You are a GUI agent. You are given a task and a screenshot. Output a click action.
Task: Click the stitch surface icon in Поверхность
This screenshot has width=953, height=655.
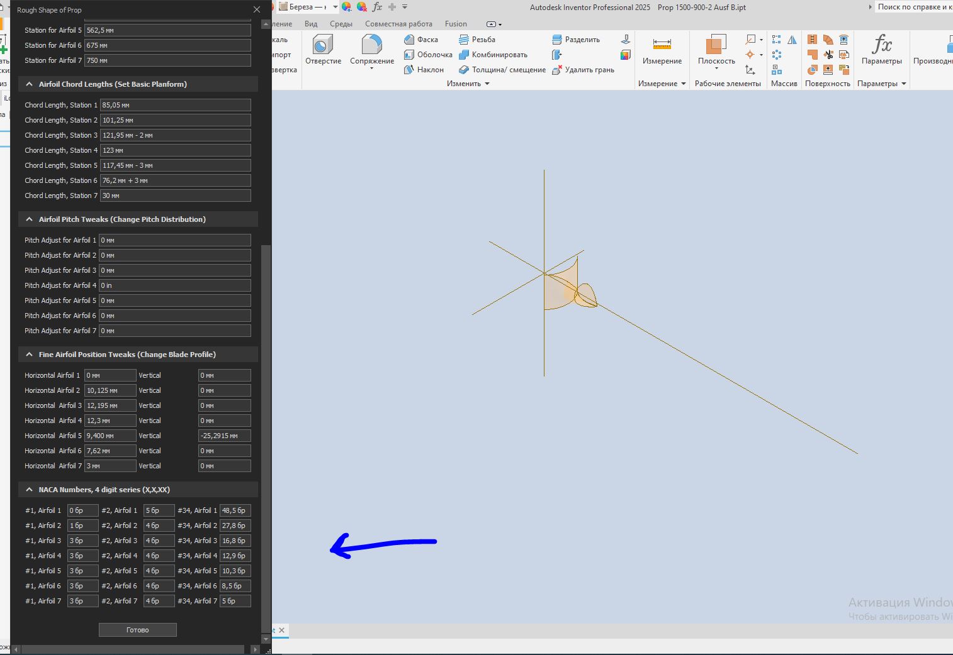click(813, 40)
